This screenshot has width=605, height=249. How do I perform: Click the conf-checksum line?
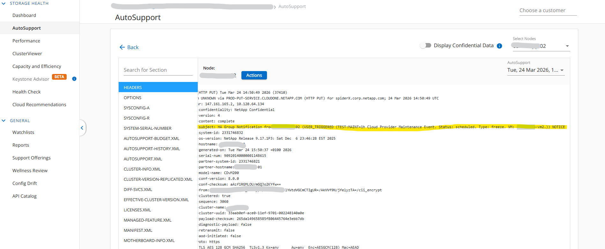(x=240, y=184)
